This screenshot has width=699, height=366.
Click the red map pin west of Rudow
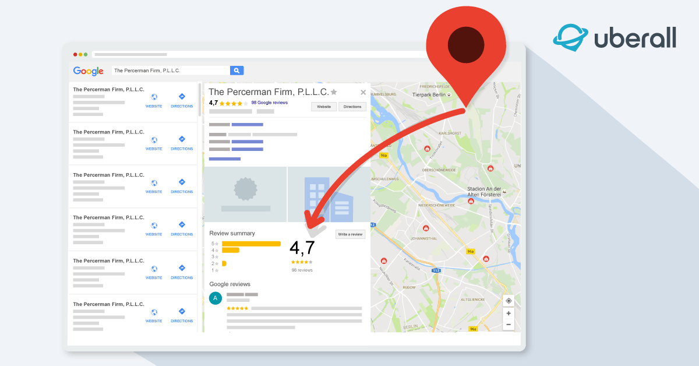(x=383, y=261)
